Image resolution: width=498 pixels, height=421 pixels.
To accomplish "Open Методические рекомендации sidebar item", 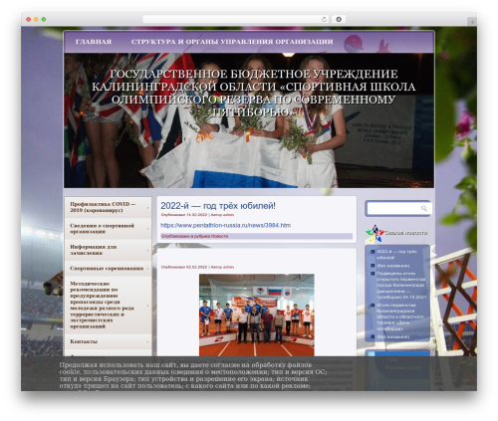I will click(x=108, y=305).
